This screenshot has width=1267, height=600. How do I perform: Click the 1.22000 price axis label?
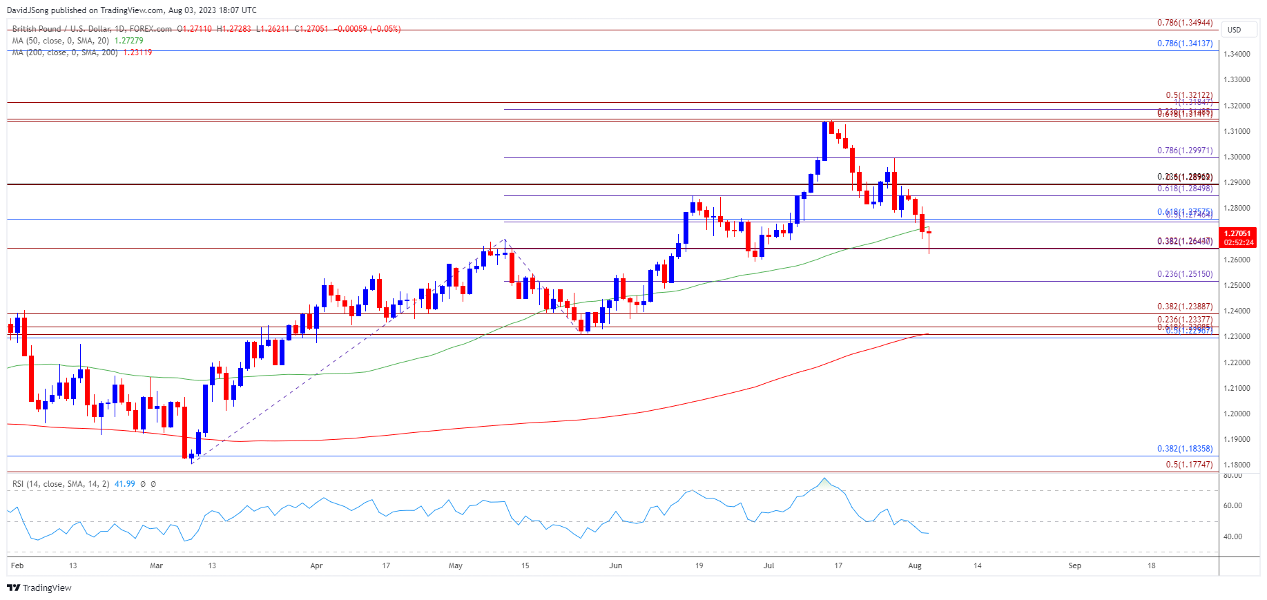tap(1237, 362)
